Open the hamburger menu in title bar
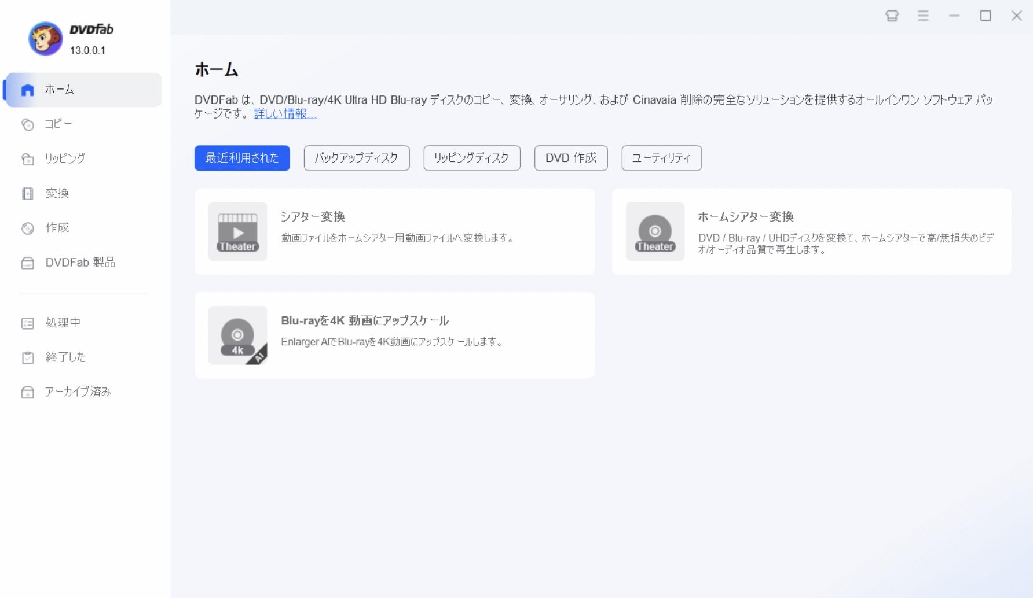The width and height of the screenshot is (1033, 598). coord(923,16)
